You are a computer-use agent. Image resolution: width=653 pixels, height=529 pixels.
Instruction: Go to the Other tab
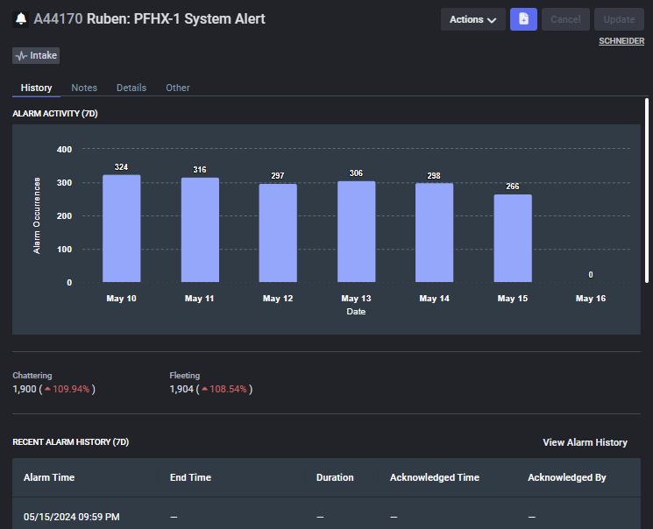coord(178,88)
